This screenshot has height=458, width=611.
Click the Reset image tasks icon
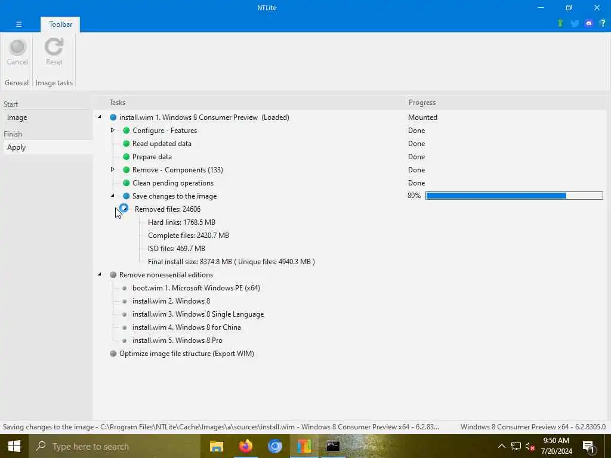coord(54,47)
